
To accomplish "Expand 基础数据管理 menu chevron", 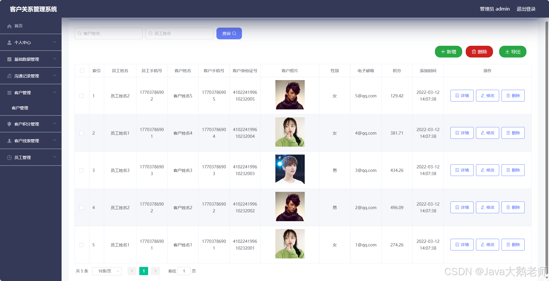I will tap(55, 59).
